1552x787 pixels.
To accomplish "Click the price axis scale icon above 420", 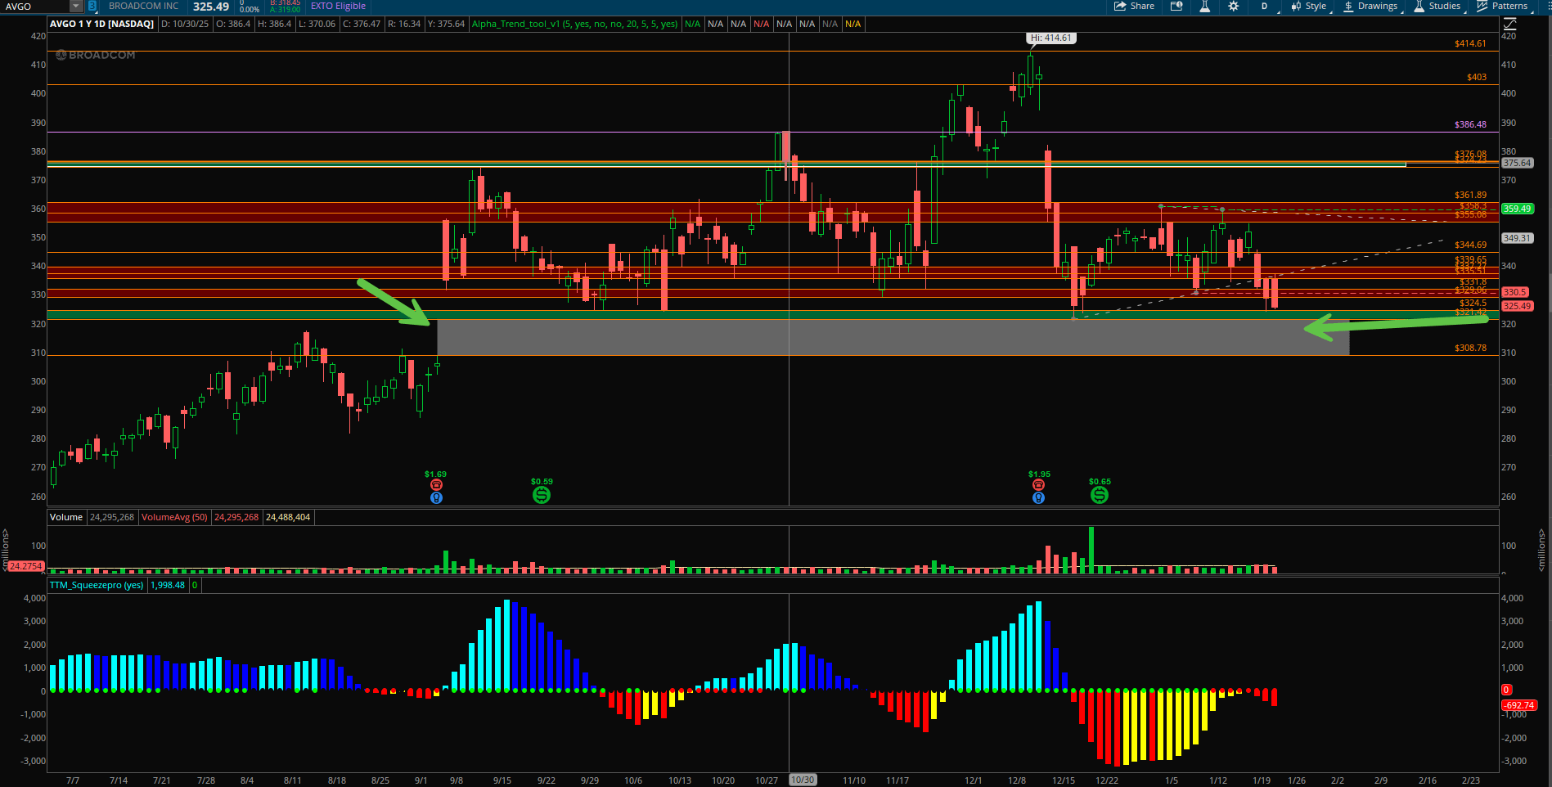I will click(x=1510, y=24).
